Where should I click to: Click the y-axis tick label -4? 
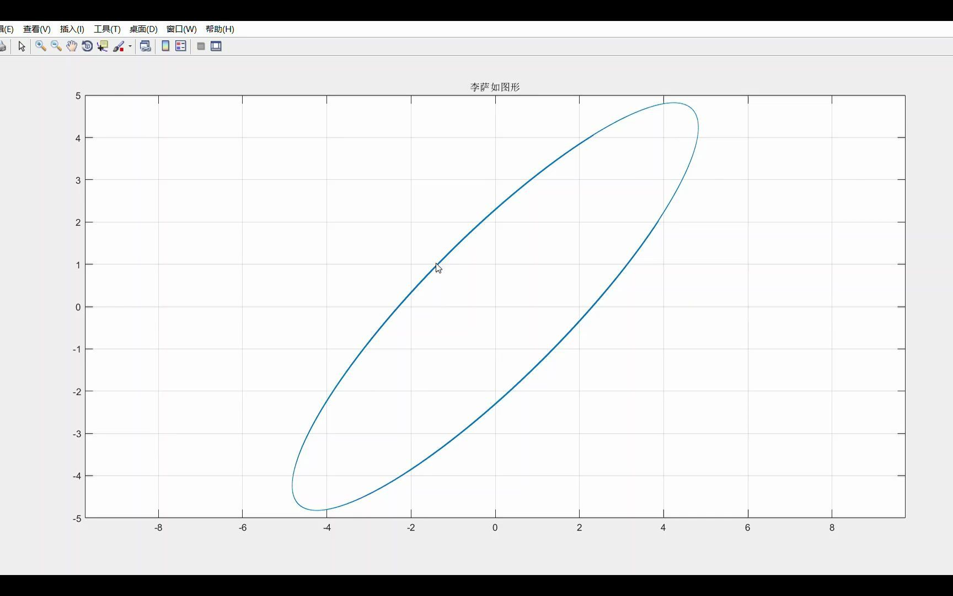77,476
